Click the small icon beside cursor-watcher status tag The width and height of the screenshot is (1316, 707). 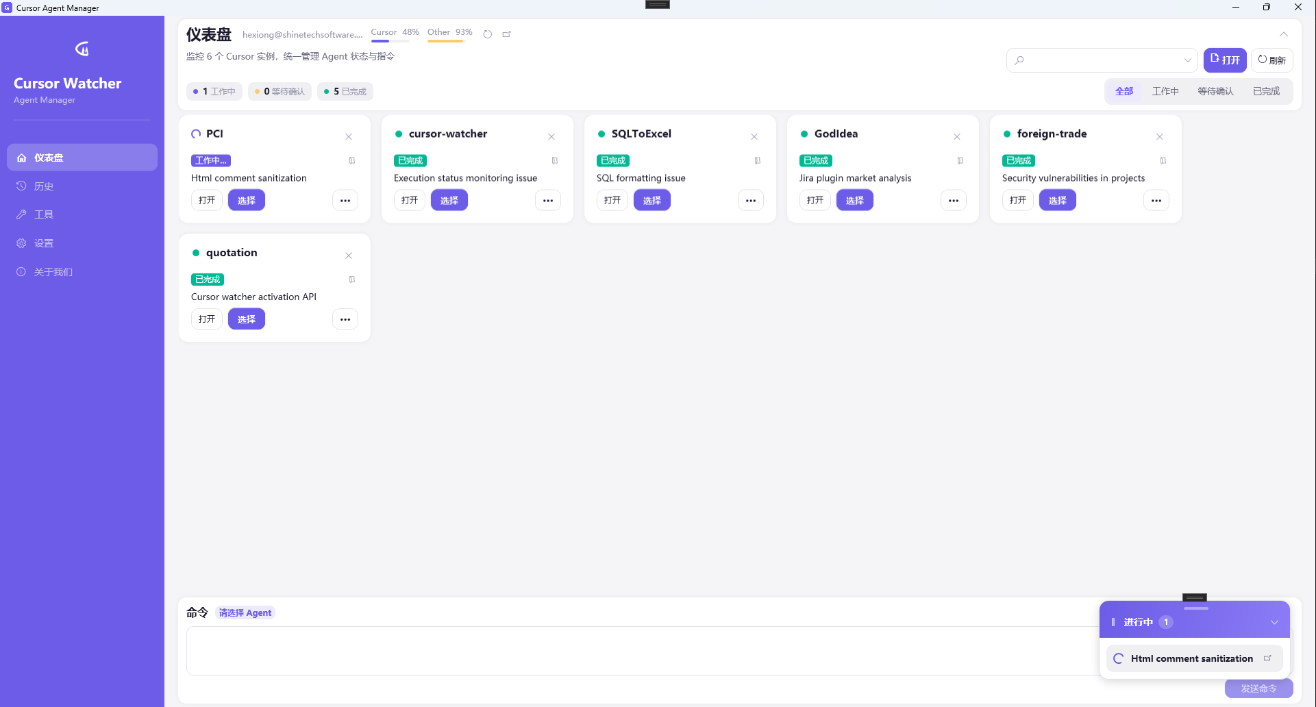click(555, 161)
